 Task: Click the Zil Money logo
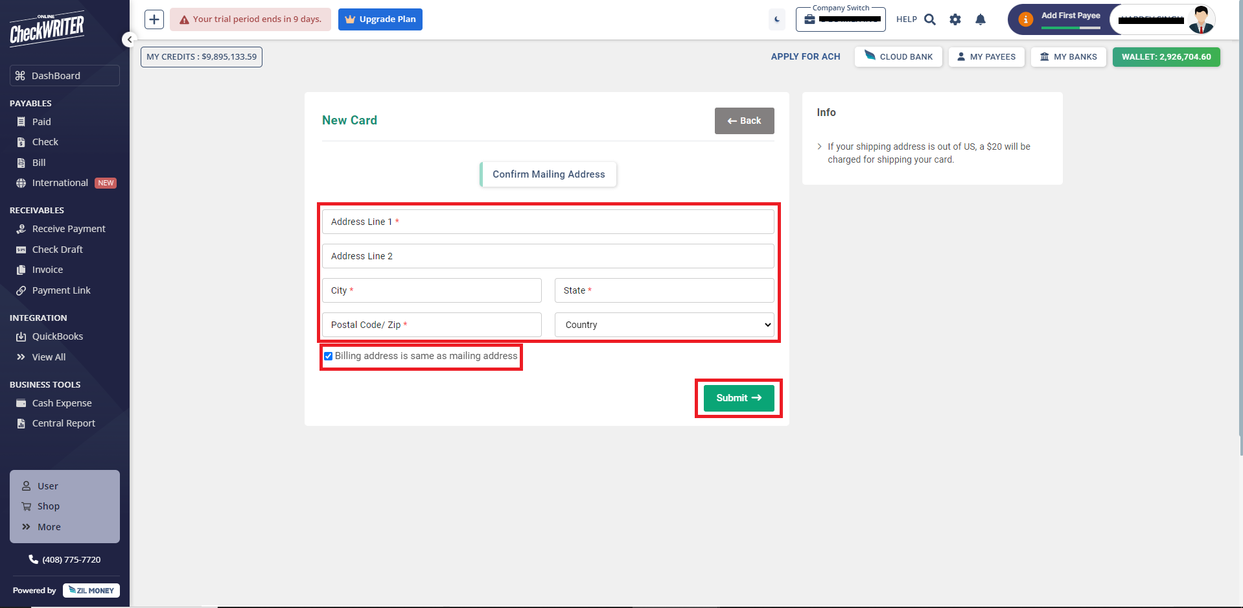[x=91, y=590]
